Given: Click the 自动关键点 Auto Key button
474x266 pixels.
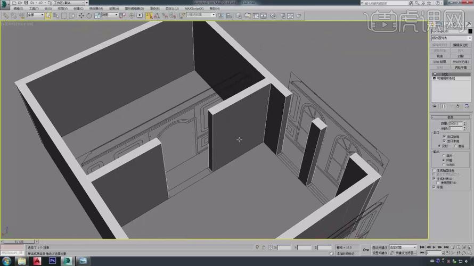Looking at the screenshot, I should [x=380, y=247].
